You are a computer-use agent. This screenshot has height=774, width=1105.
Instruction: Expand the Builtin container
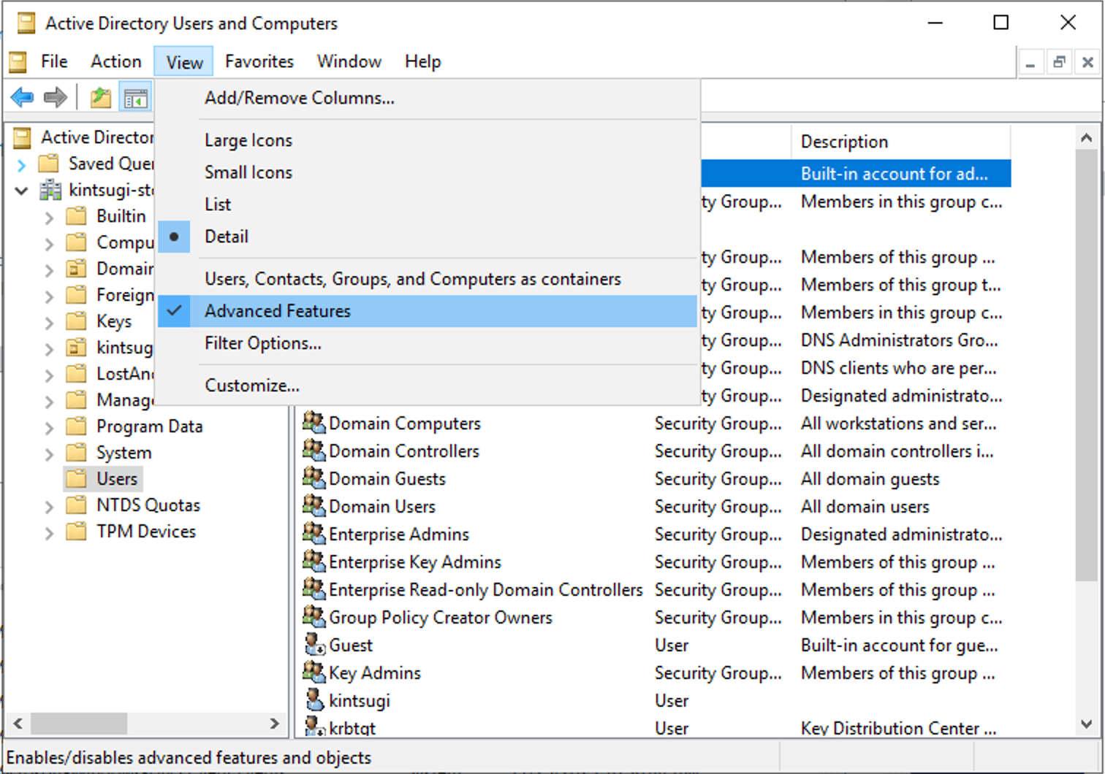49,218
